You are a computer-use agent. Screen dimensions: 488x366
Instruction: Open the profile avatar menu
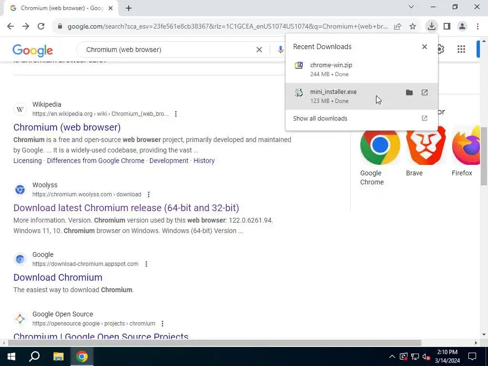tap(462, 26)
